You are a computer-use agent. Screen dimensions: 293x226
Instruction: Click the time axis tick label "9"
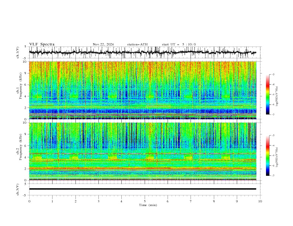tap(237, 201)
